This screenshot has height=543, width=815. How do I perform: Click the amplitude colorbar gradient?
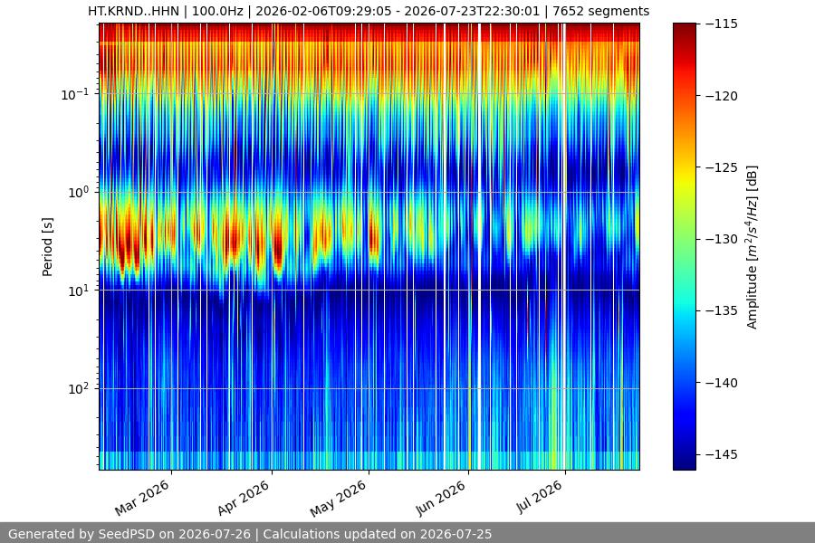click(x=685, y=247)
